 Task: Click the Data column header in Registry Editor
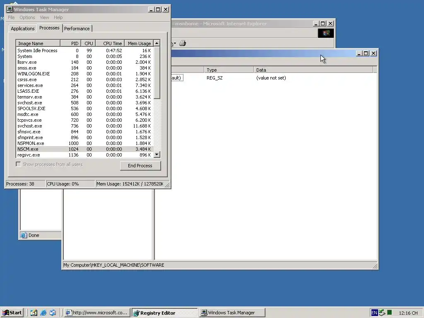[313, 70]
